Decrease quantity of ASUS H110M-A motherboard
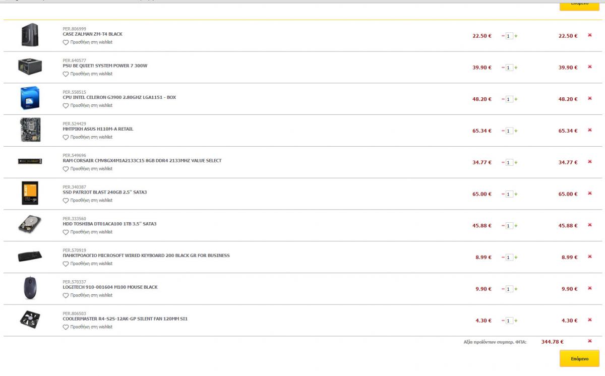This screenshot has height=376, width=605. coord(503,131)
